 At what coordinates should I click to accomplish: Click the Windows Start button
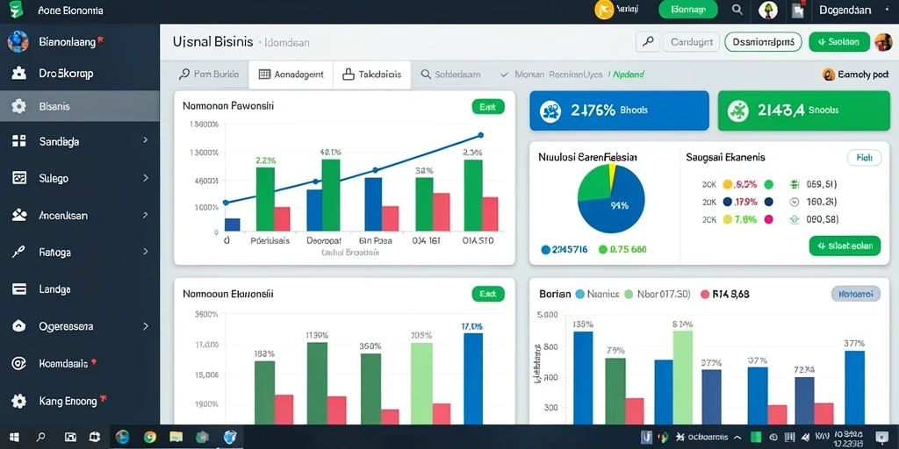(x=14, y=438)
